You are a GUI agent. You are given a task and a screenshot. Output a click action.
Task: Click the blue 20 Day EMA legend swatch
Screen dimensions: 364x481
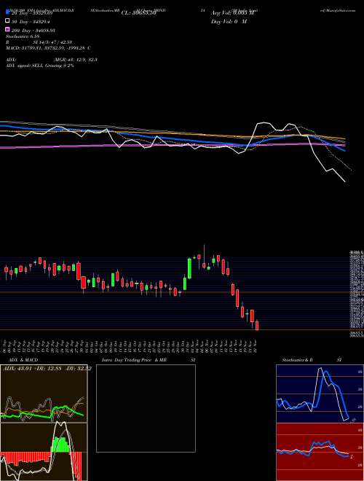click(7, 12)
